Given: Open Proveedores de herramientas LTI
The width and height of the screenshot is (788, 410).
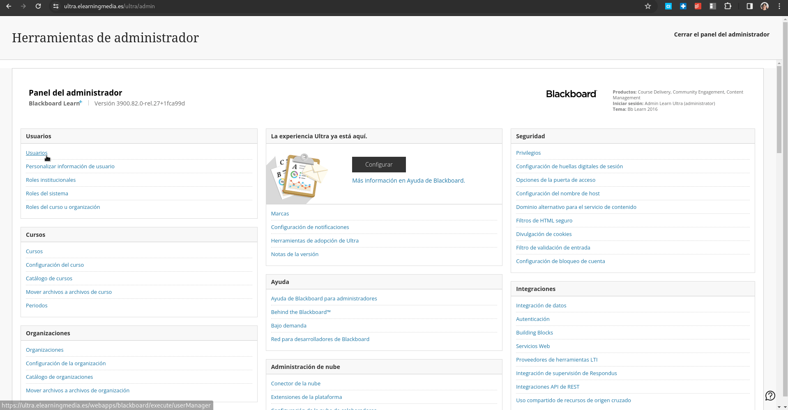Looking at the screenshot, I should point(557,360).
